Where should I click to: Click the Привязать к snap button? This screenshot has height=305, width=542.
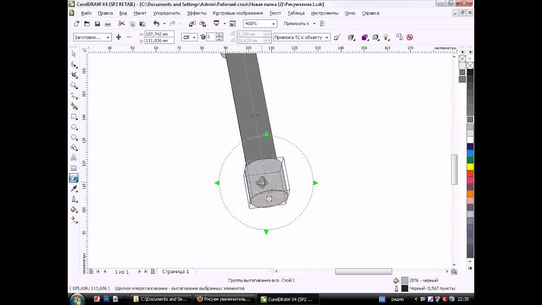click(x=296, y=24)
